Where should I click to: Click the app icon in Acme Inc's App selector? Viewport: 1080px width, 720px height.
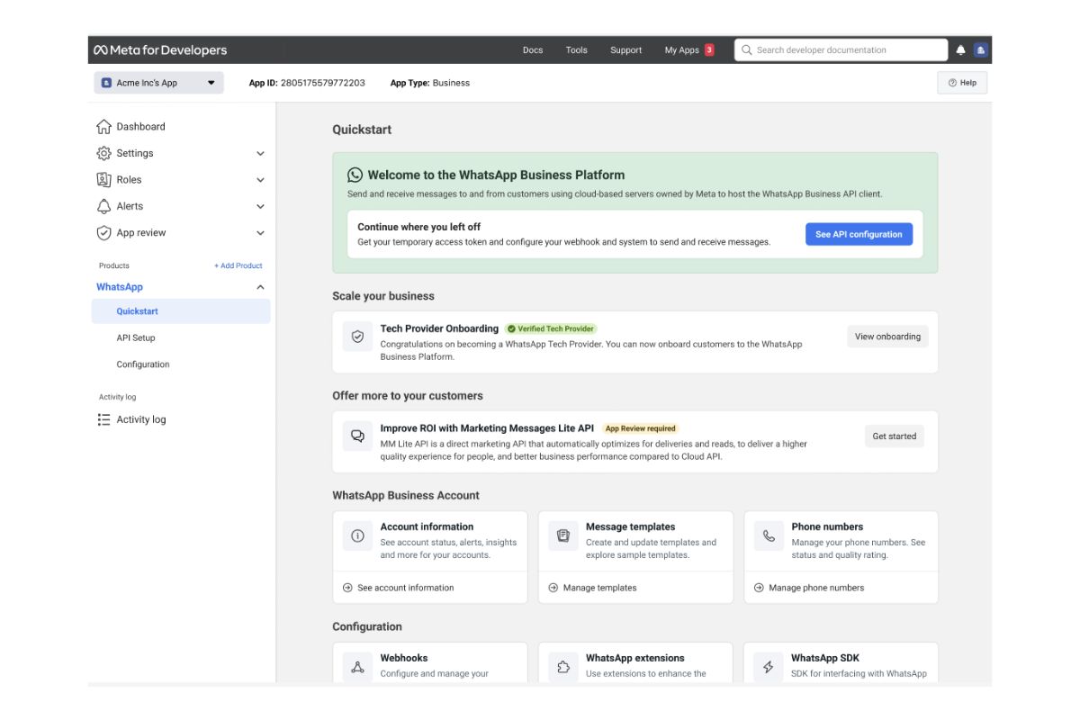point(107,83)
